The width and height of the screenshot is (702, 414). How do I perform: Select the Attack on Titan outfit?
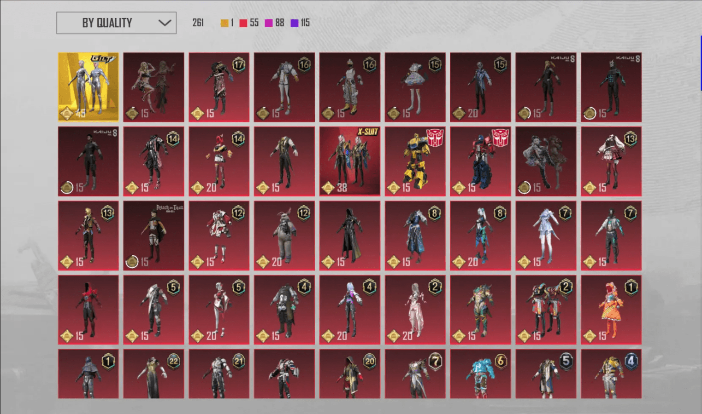[x=153, y=235]
